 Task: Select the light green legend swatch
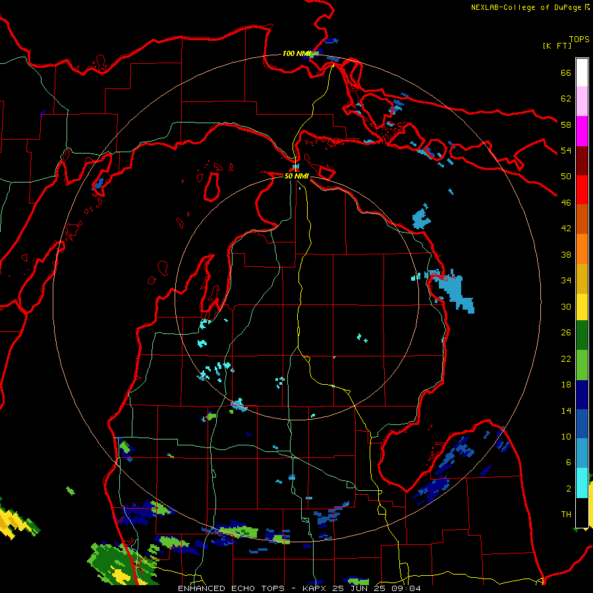[582, 365]
